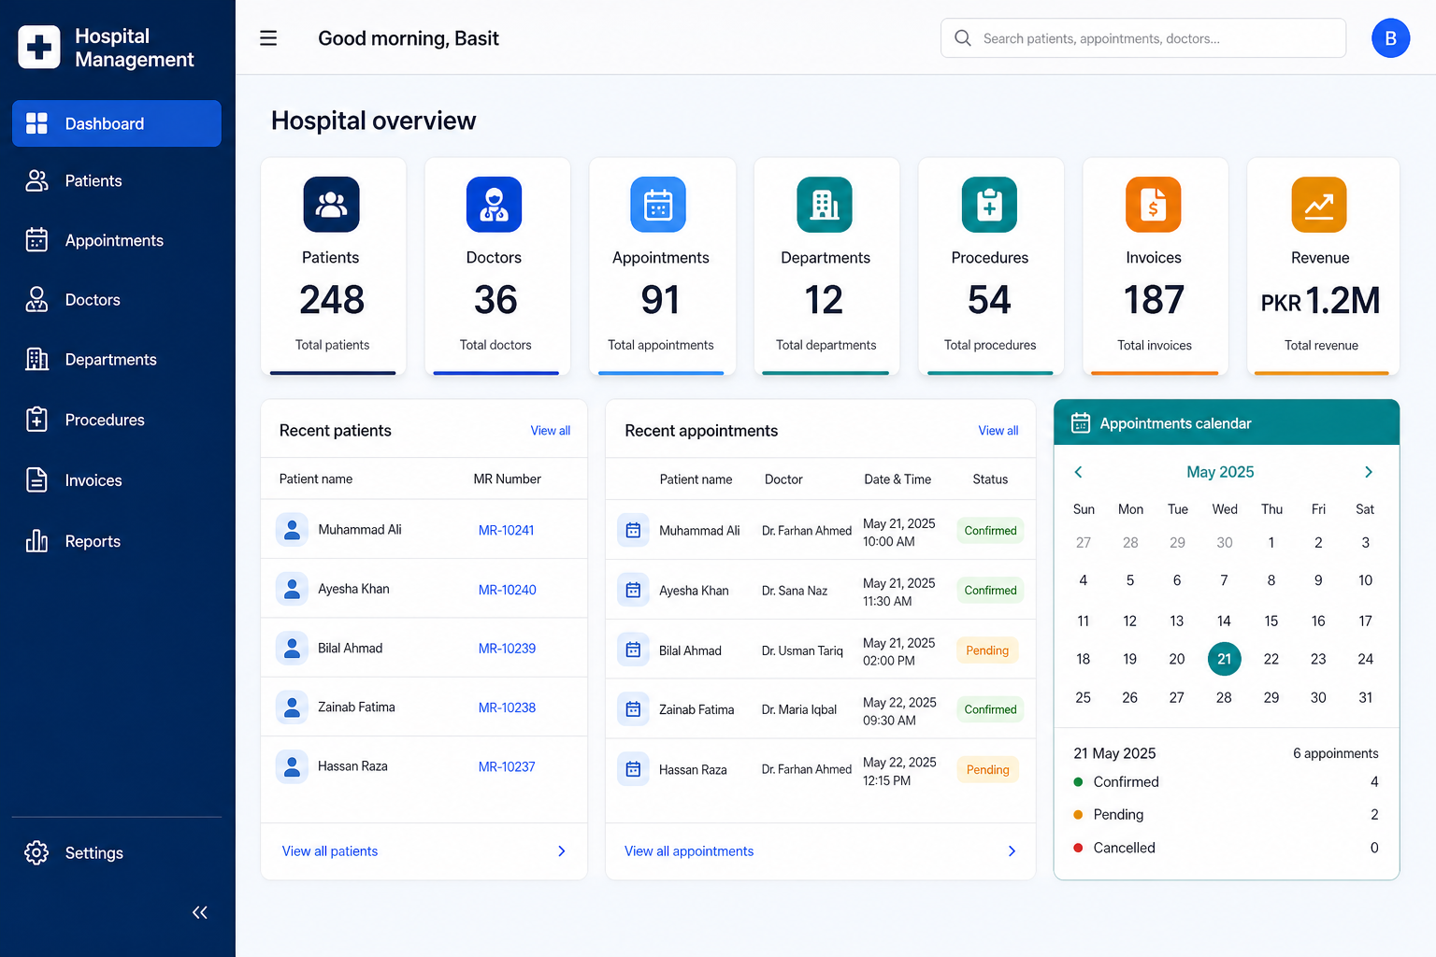Collapse the sidebar with double chevron
The height and width of the screenshot is (957, 1436).
click(x=200, y=912)
